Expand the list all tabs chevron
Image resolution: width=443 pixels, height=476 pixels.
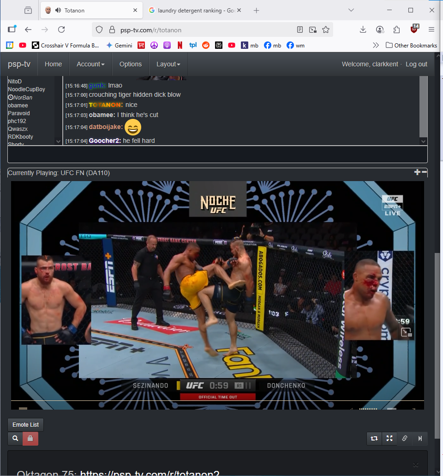coord(351,10)
